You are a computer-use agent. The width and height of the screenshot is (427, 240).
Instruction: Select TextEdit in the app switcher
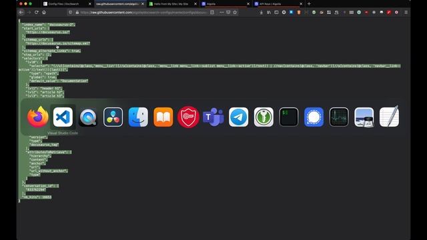(389, 117)
